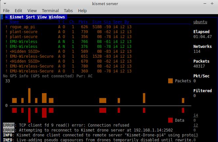Click the Sig column header
The image size is (218, 142).
pos(107,22)
